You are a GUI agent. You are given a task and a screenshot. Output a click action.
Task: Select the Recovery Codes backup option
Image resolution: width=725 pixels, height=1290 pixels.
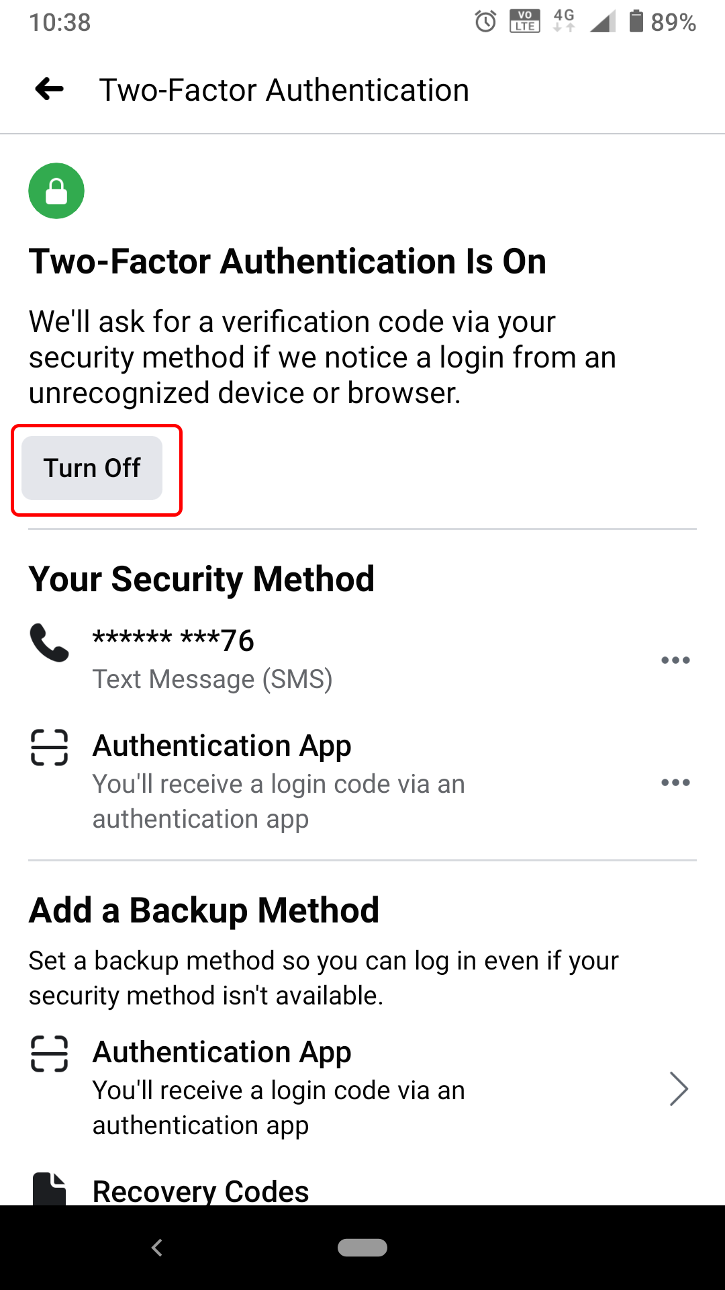tap(201, 1189)
